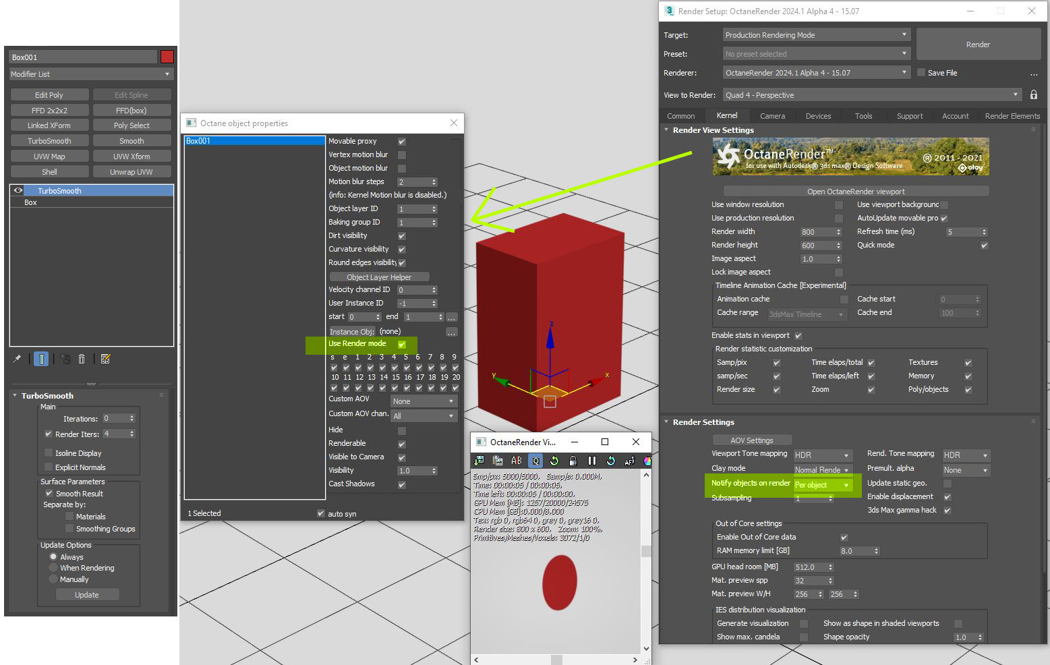Open the Viewport Tone mapping dropdown
The width and height of the screenshot is (1050, 665).
[x=823, y=455]
